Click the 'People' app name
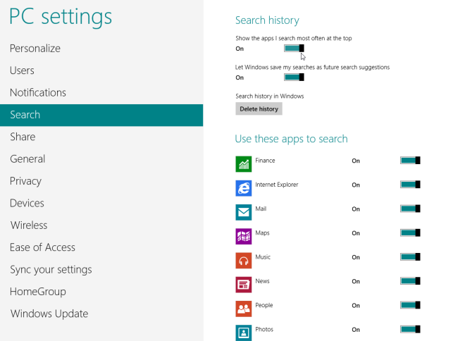The image size is (465, 341). pos(264,305)
